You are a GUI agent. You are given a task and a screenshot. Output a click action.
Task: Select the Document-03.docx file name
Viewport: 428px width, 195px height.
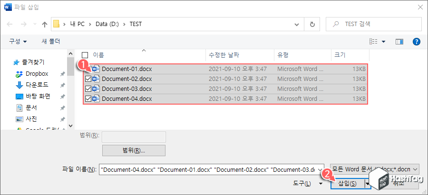click(x=126, y=89)
